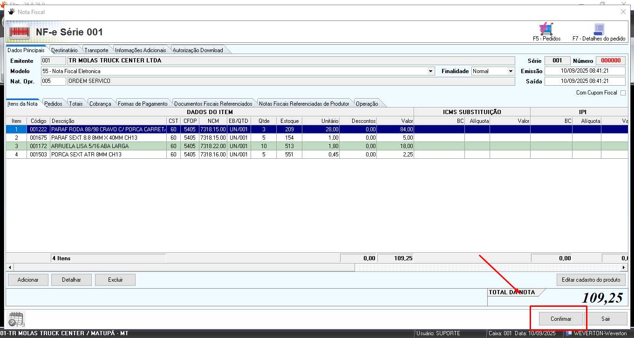This screenshot has height=338, width=634.
Task: Open F5 Pedidos shopping cart icon
Action: pyautogui.click(x=546, y=29)
